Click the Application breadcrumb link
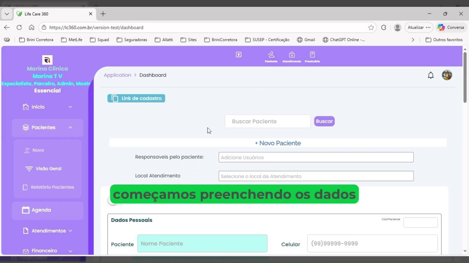The height and width of the screenshot is (263, 469). 117,75
